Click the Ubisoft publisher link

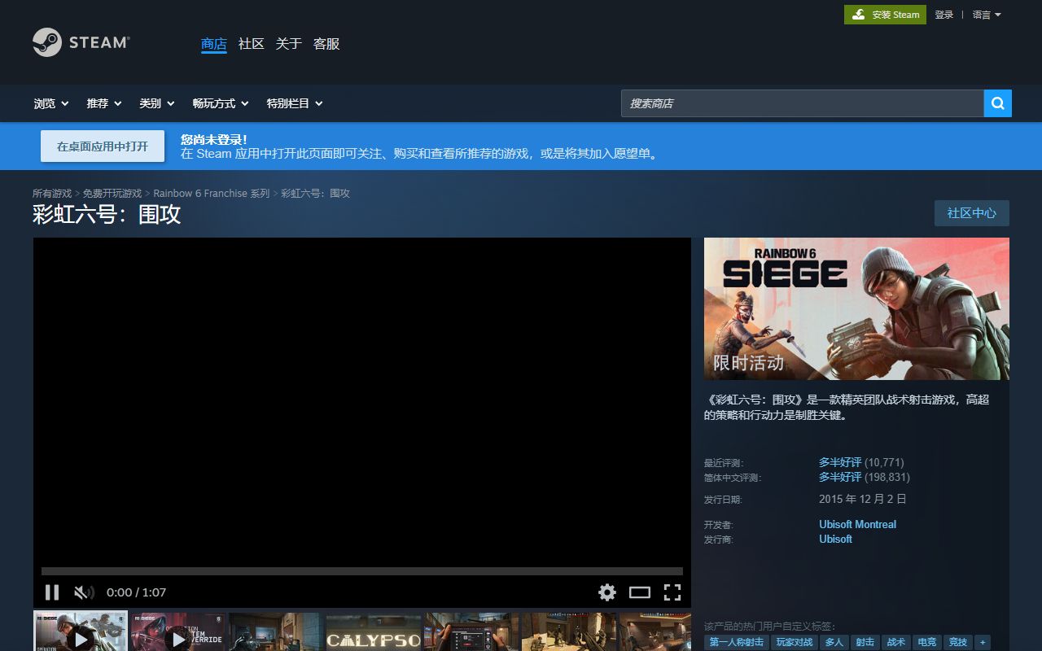click(836, 540)
